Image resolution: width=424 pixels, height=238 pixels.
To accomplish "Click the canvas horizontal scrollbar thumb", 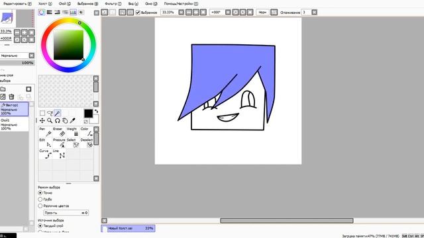I will pos(287,220).
